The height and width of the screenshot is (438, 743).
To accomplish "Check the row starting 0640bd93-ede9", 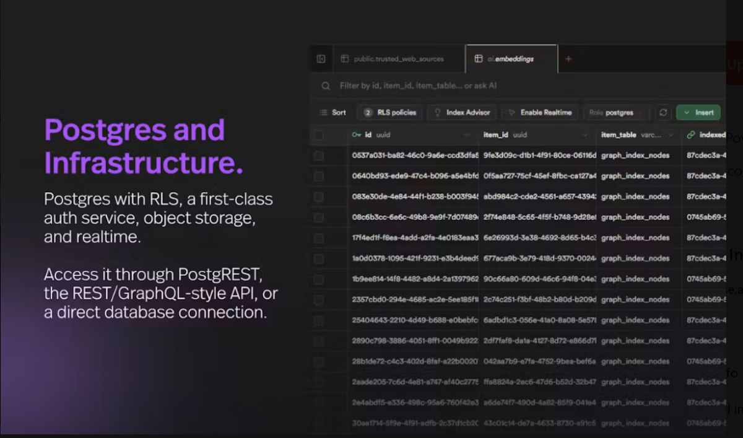I will point(319,176).
